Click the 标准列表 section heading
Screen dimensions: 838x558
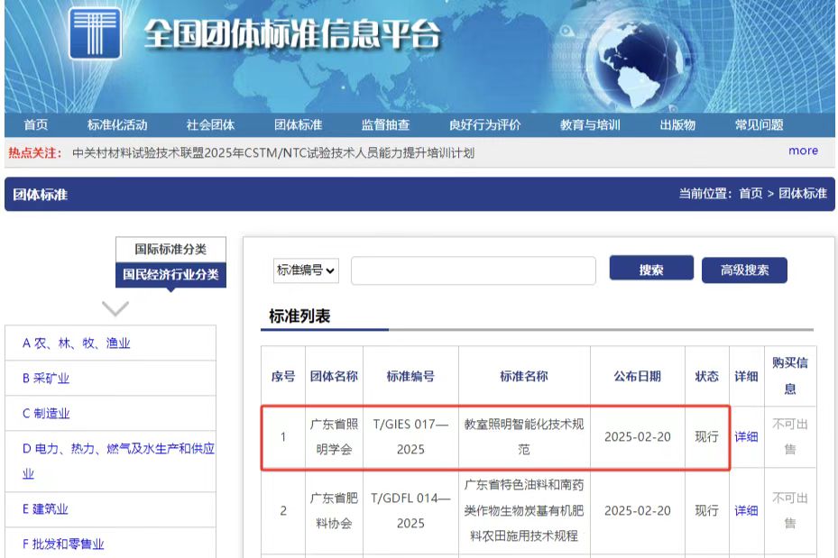(299, 316)
